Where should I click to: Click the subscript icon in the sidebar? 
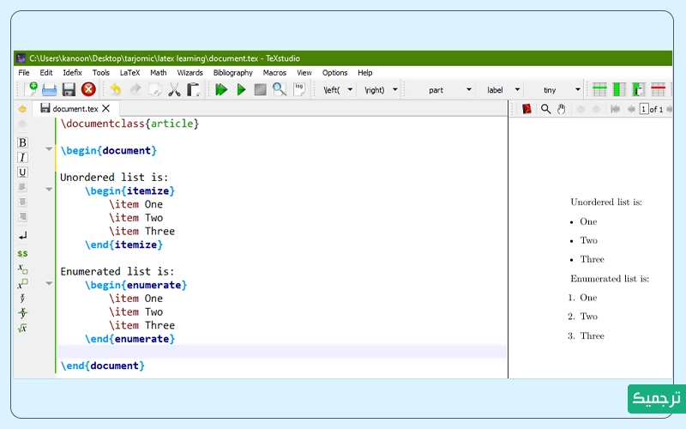tap(22, 269)
